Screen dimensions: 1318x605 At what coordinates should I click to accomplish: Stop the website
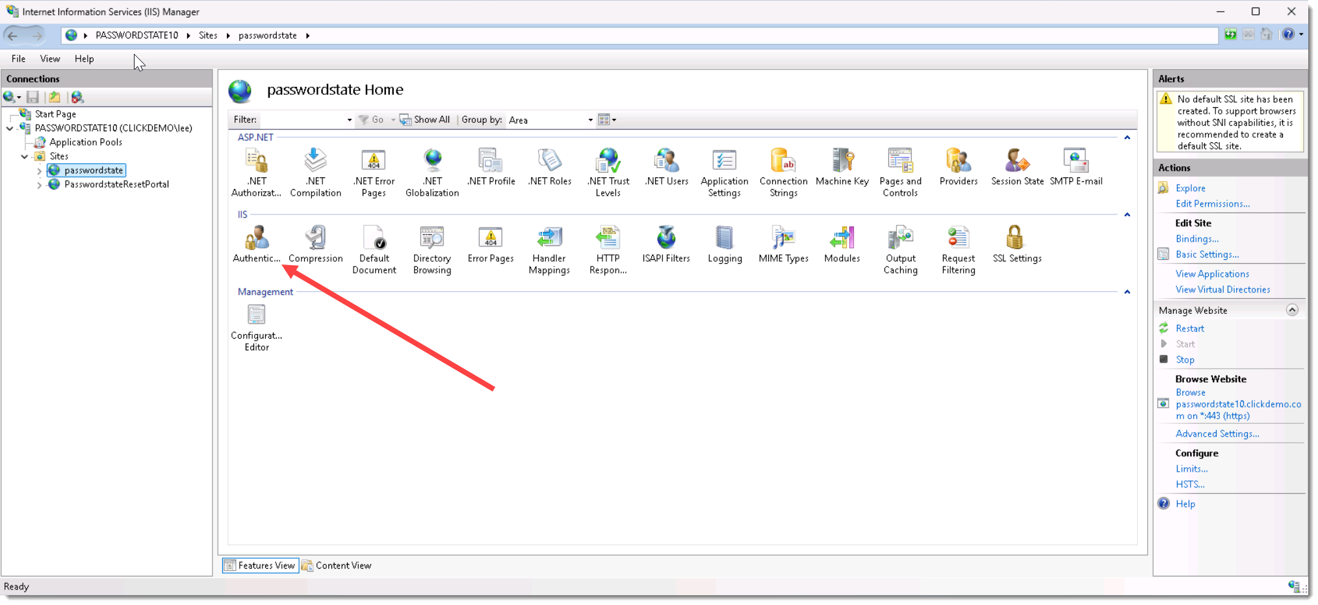pyautogui.click(x=1185, y=359)
